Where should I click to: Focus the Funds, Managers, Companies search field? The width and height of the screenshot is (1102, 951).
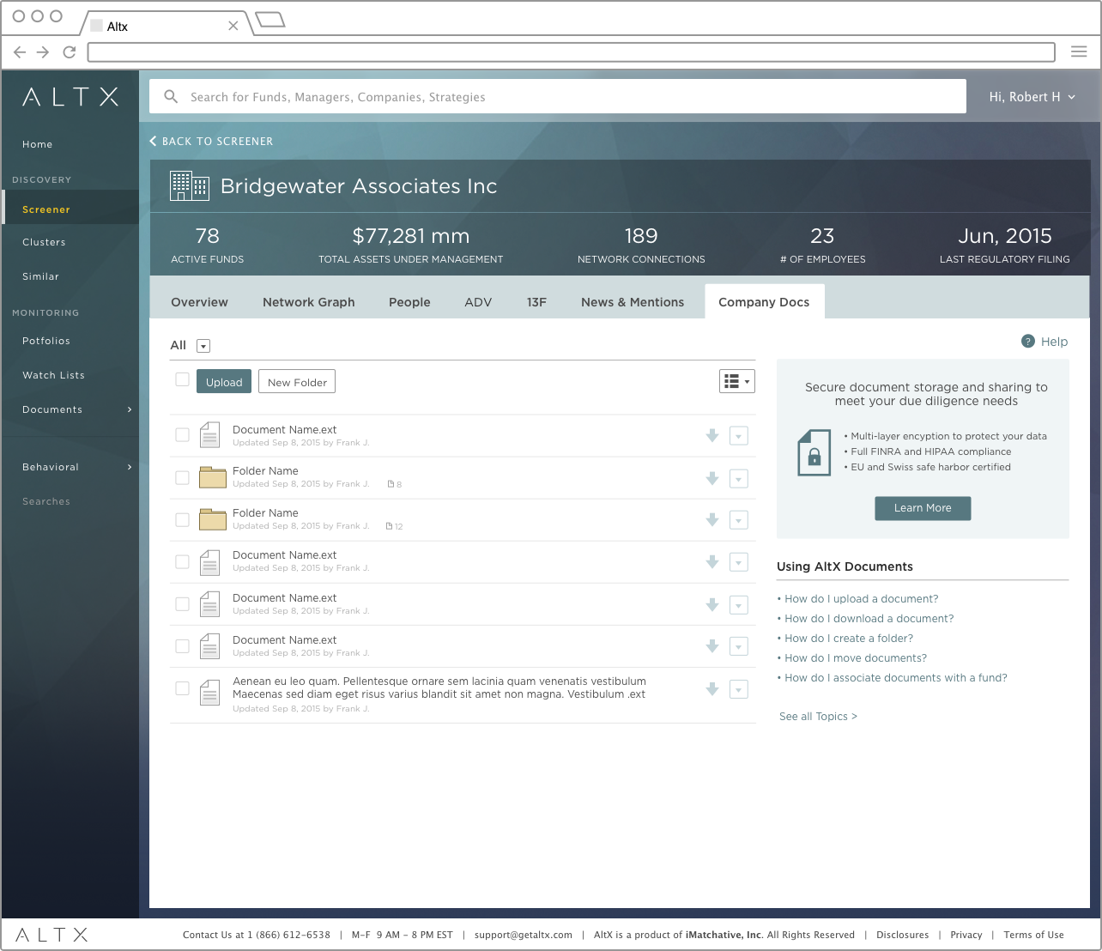click(x=558, y=96)
